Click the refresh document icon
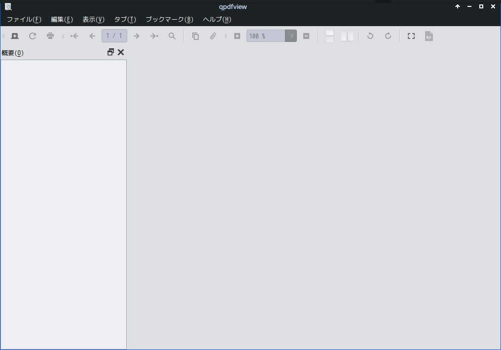The image size is (501, 350). click(x=33, y=36)
